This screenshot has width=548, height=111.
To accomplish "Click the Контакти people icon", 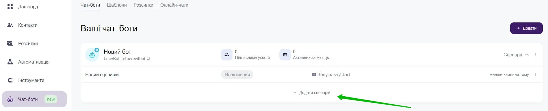I will (x=10, y=25).
